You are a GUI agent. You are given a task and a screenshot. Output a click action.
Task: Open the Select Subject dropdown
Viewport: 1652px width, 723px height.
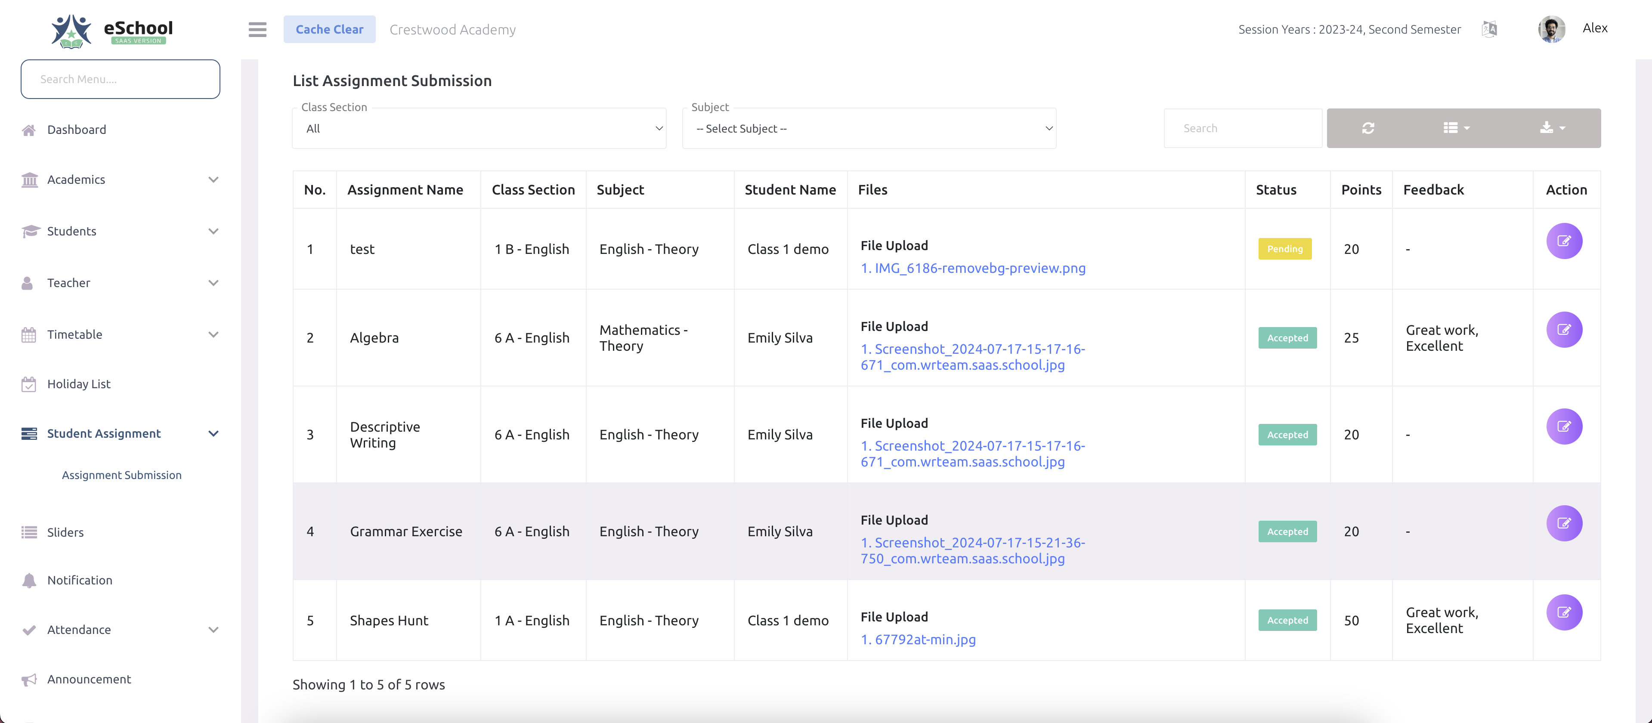(x=869, y=128)
